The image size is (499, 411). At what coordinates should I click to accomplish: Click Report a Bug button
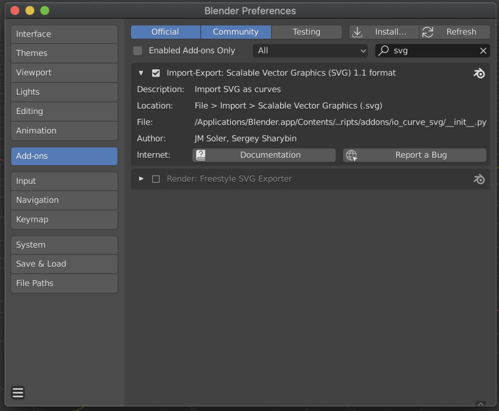click(x=415, y=155)
